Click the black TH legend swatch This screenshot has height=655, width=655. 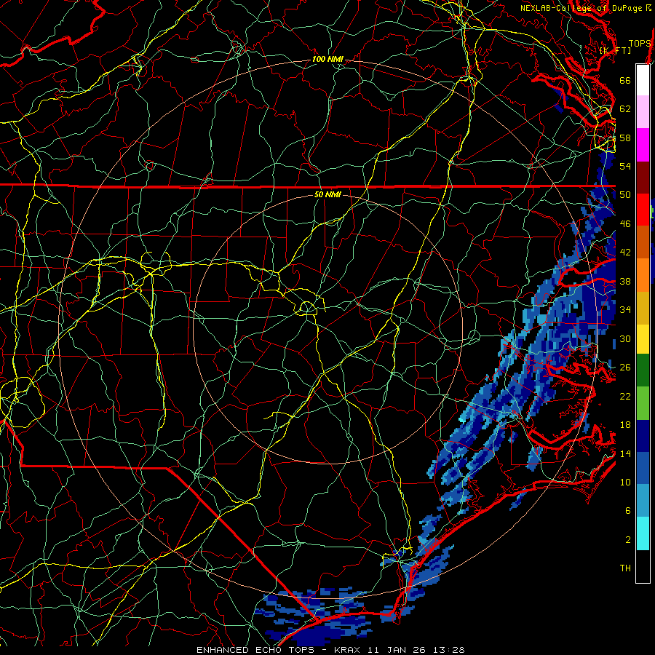[x=643, y=566]
